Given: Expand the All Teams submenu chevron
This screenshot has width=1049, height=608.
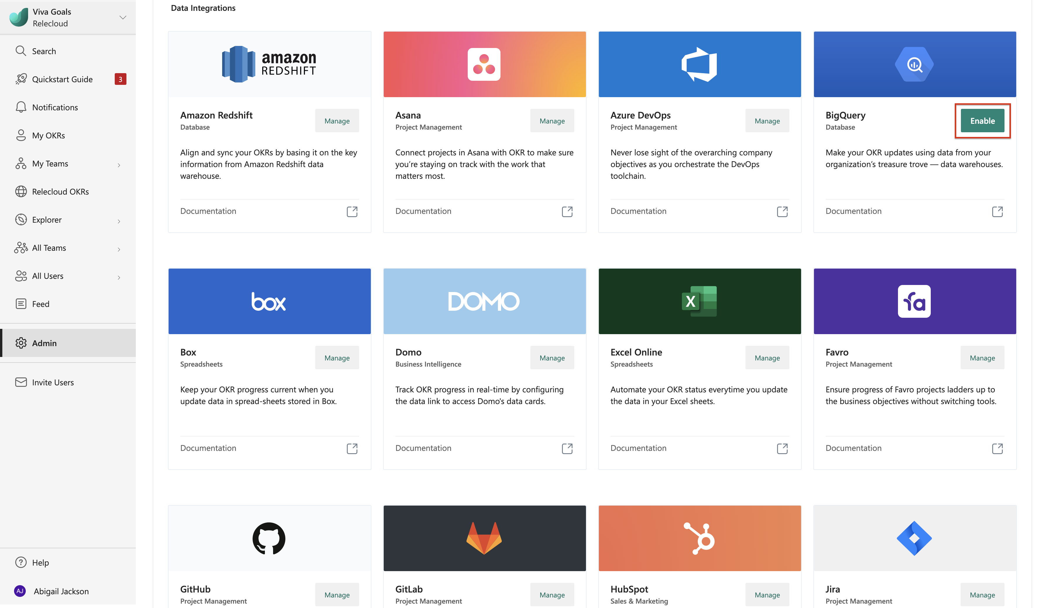Looking at the screenshot, I should click(119, 249).
